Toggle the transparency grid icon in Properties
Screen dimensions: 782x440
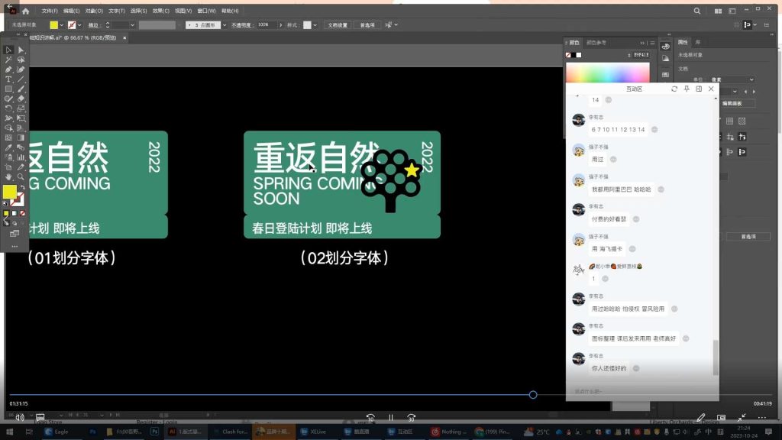(742, 121)
